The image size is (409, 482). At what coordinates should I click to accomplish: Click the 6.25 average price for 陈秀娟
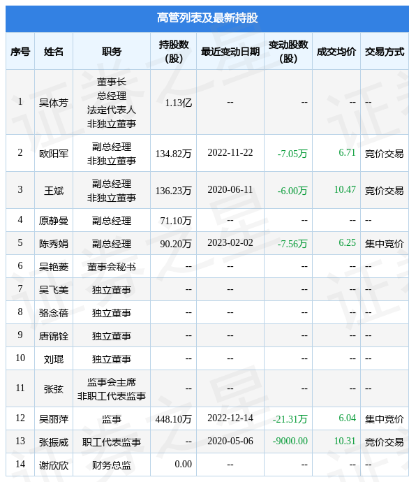(347, 242)
